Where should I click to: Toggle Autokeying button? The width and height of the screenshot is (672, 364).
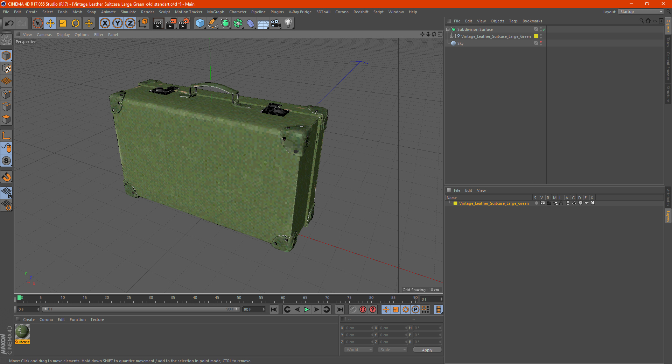point(363,309)
